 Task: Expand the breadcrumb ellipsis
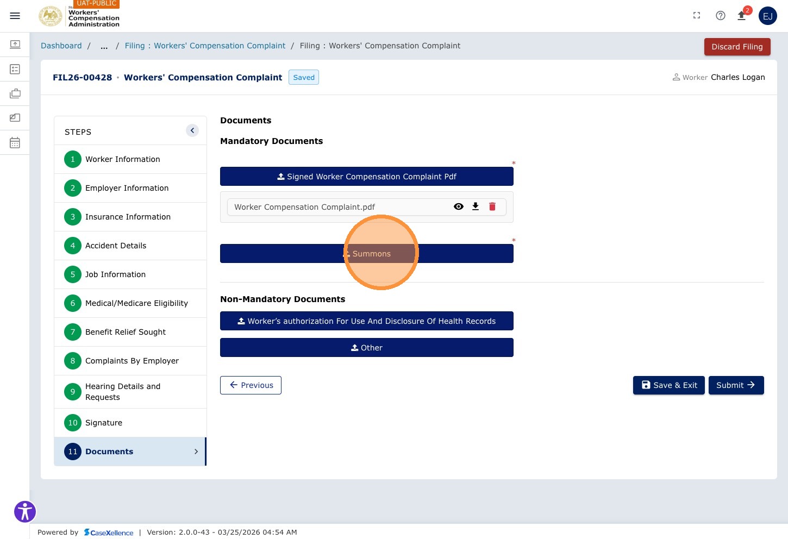(104, 46)
